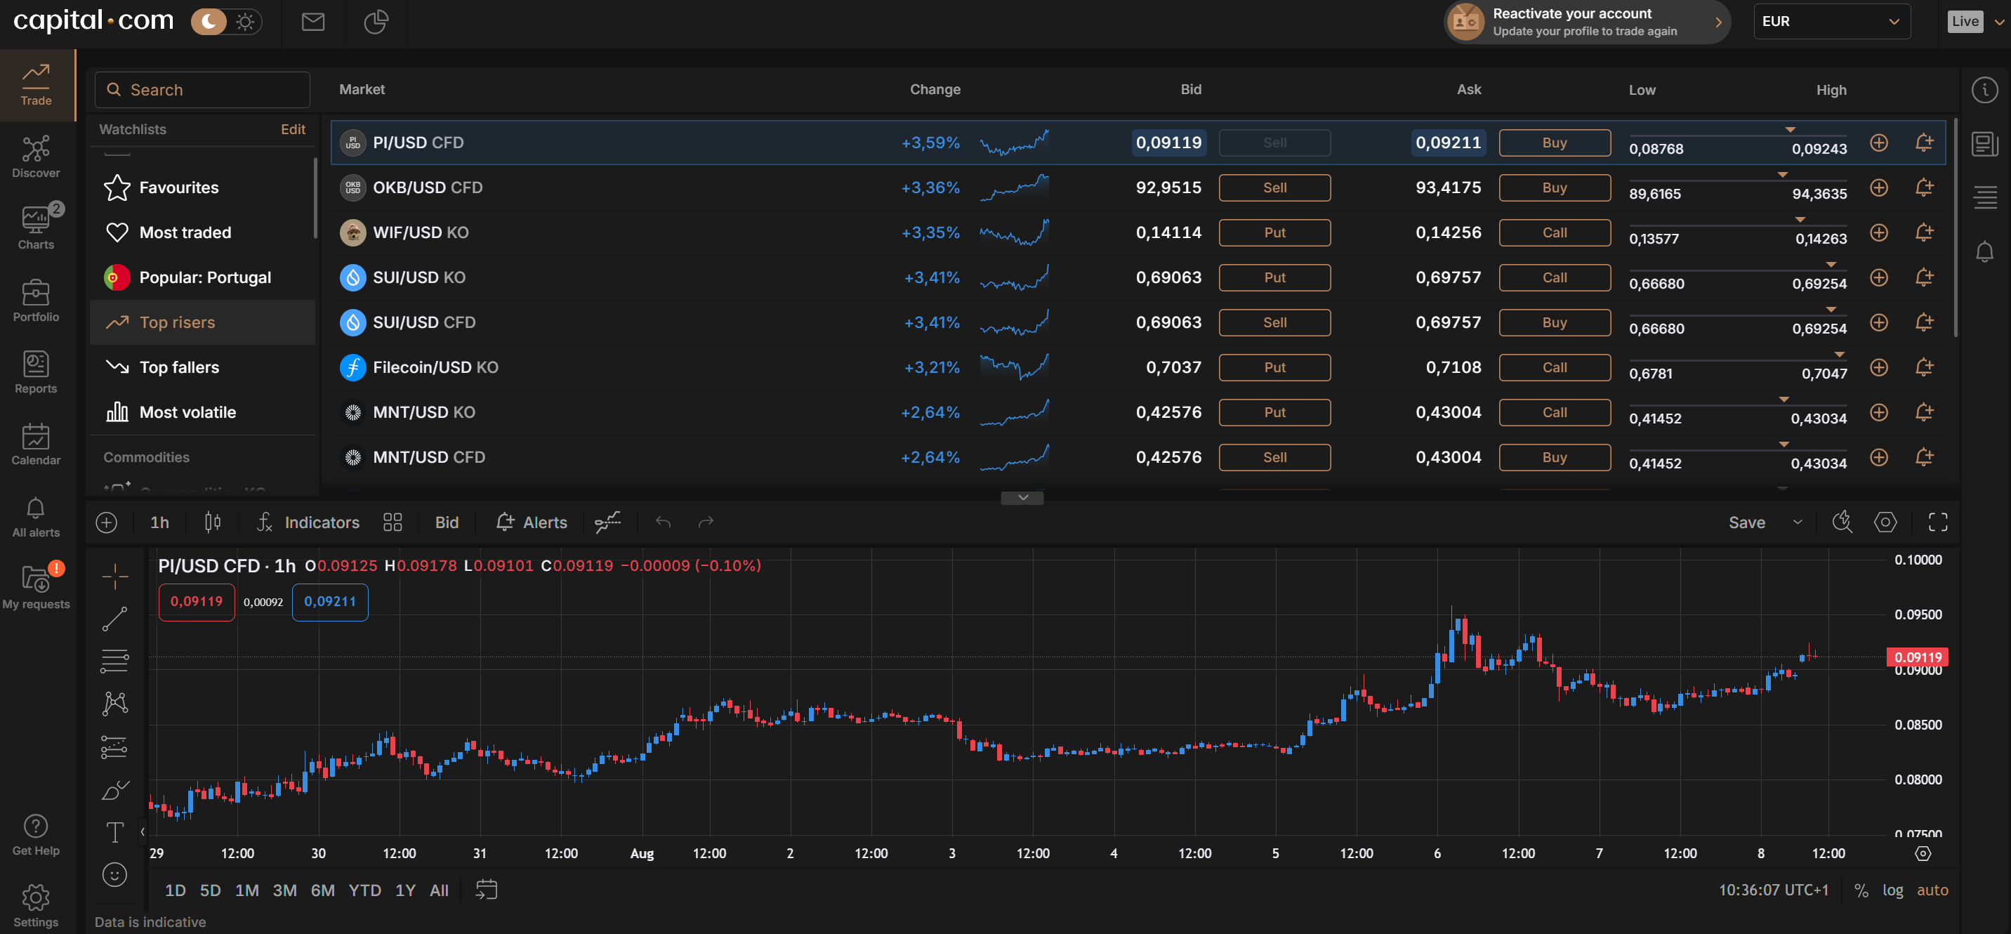Create price alert for PI/USD CFD
The image size is (2011, 934).
pos(1925,143)
